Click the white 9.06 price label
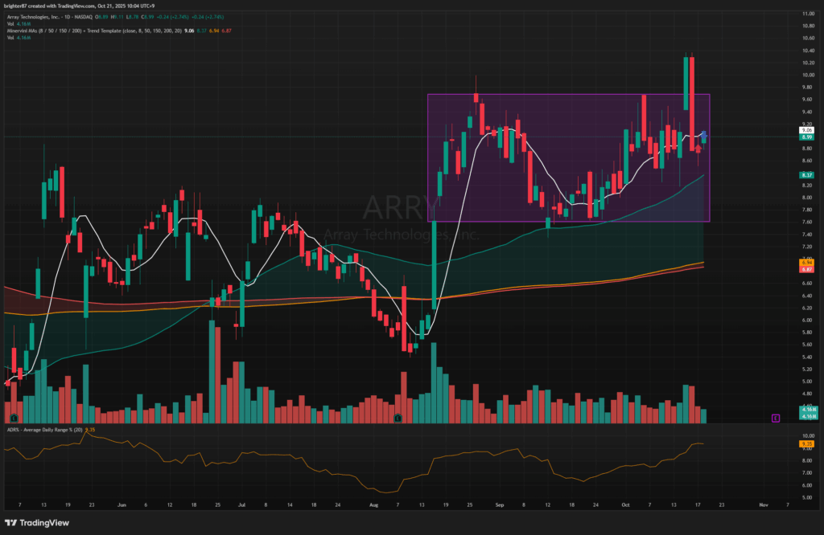 806,130
